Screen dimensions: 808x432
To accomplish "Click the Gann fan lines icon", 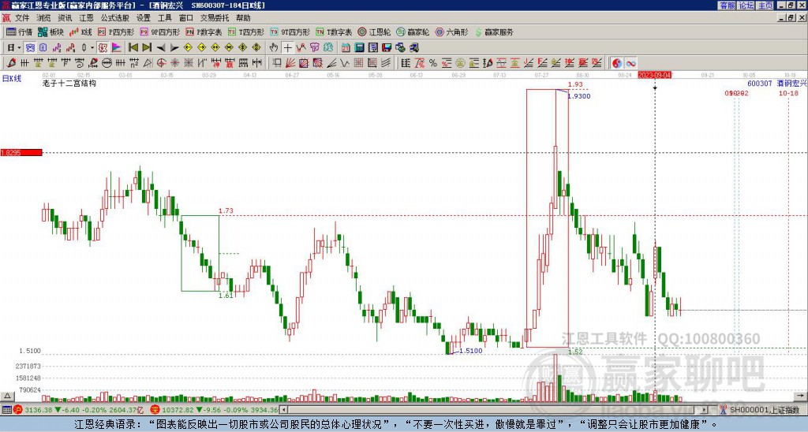I will [290, 63].
